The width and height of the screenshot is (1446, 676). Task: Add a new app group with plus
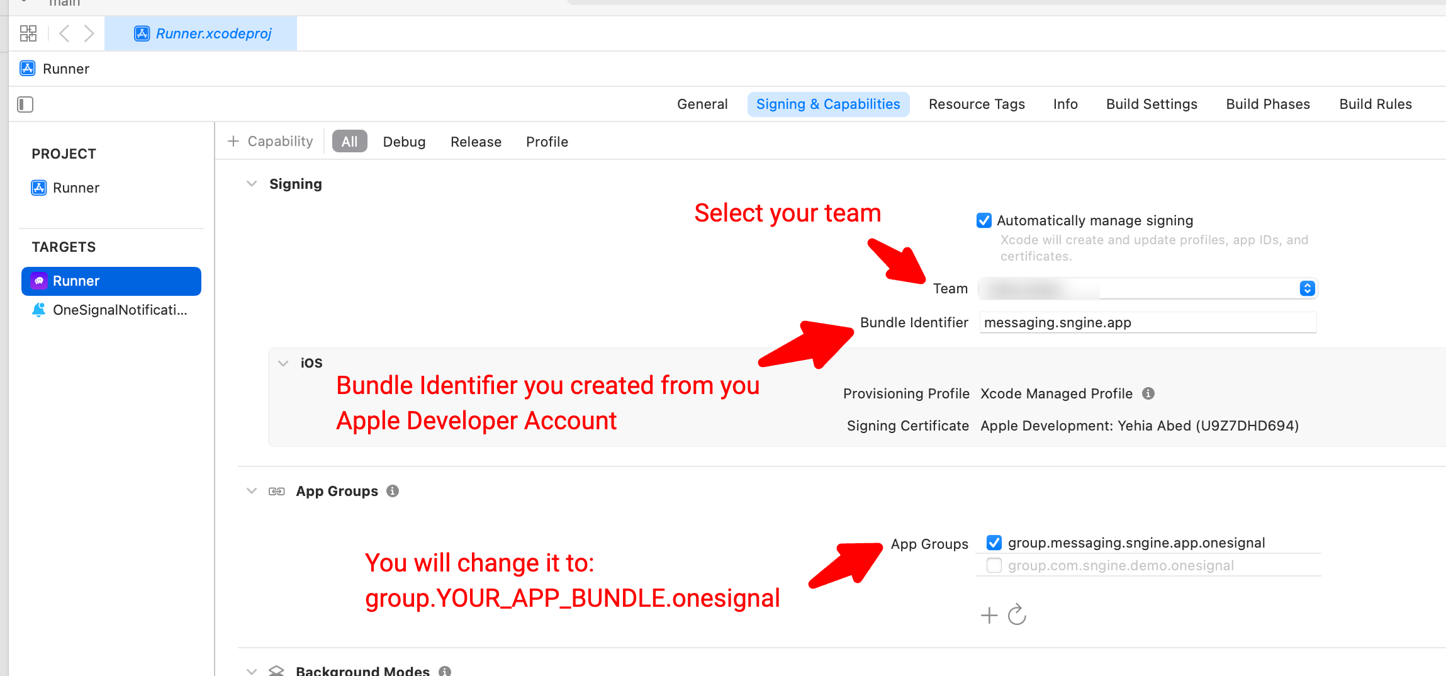989,615
